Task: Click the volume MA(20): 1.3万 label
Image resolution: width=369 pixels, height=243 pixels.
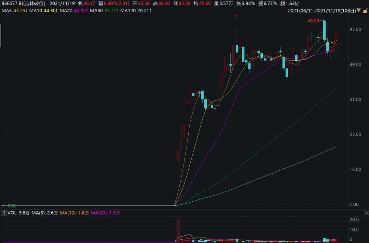Action: [106, 213]
